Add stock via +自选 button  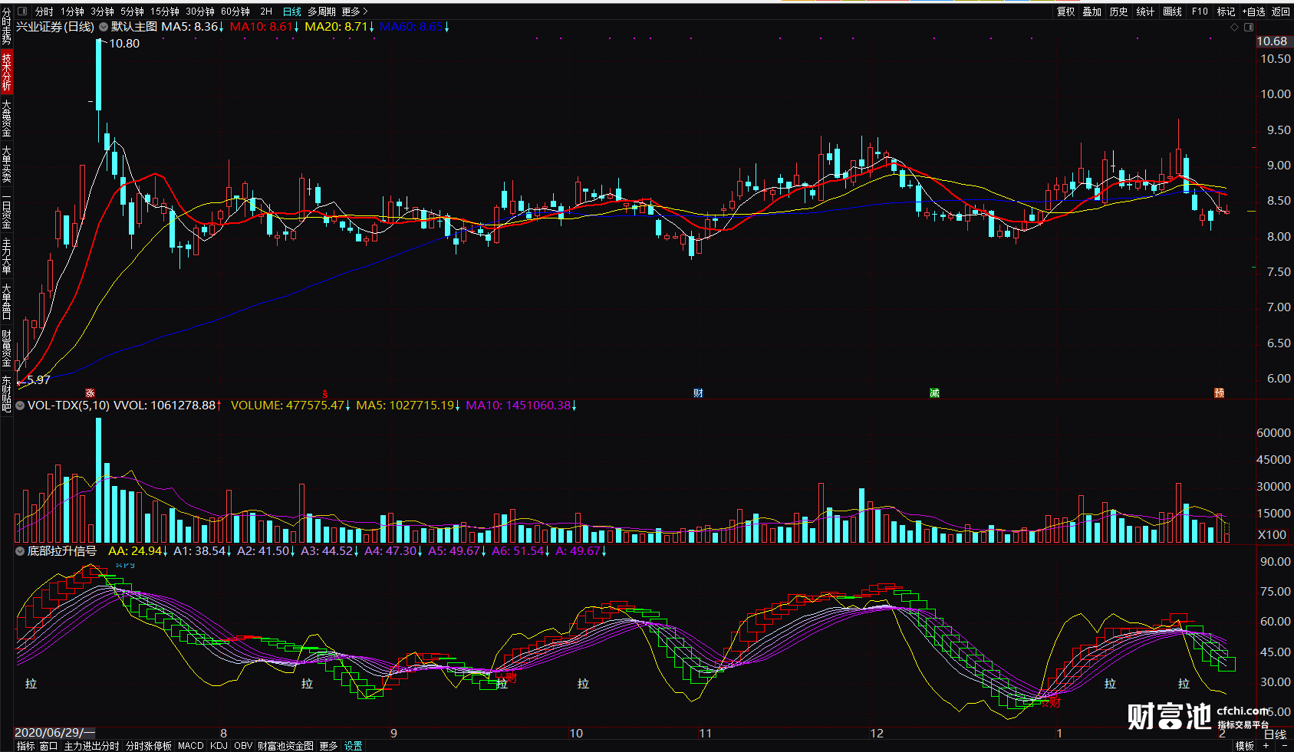(1254, 11)
